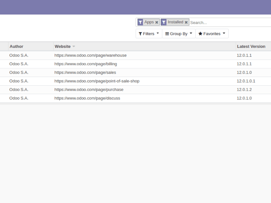Click the funnel icon on Installed facet
Image resolution: width=271 pixels, height=203 pixels.
[x=164, y=22]
